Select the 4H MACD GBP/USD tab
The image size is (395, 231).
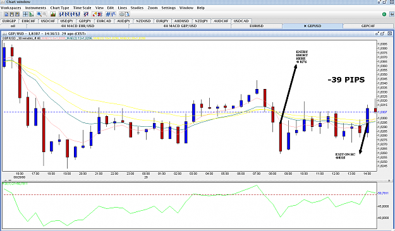[x=180, y=26]
